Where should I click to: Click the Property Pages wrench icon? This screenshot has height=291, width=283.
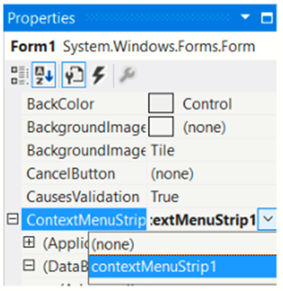click(126, 76)
